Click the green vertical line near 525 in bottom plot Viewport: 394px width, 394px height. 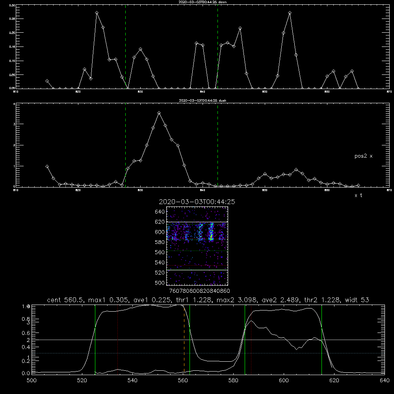(x=95, y=339)
